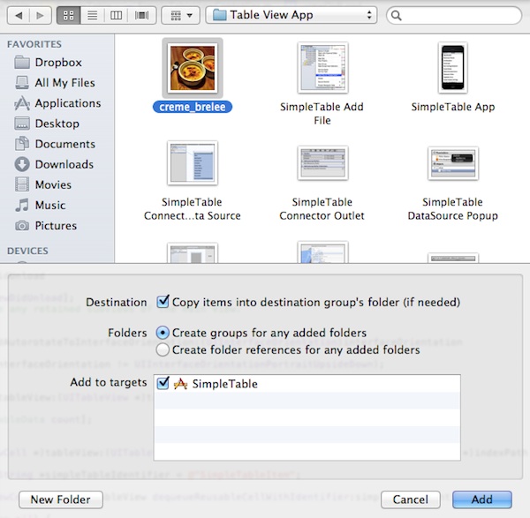Screen dimensions: 530x518
Task: Click the Add button
Action: point(483,499)
